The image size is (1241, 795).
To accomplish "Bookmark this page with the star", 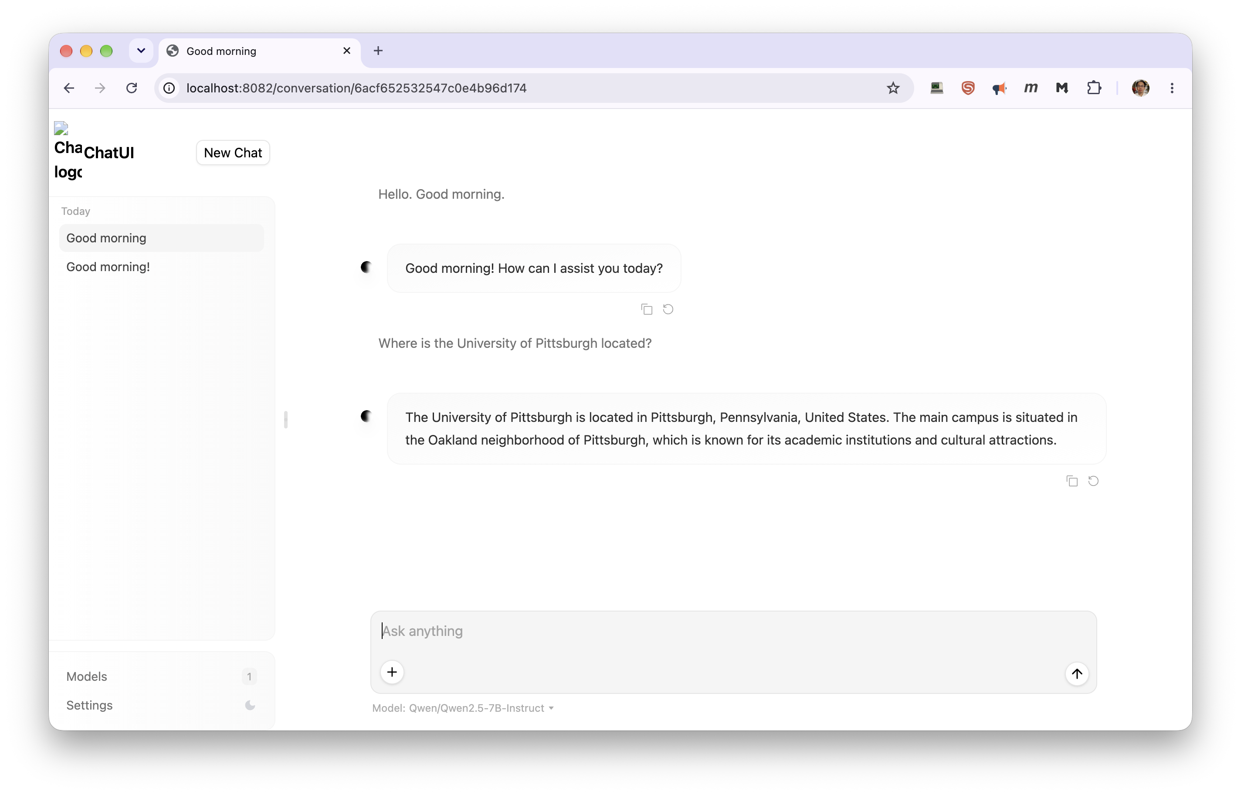I will [893, 88].
